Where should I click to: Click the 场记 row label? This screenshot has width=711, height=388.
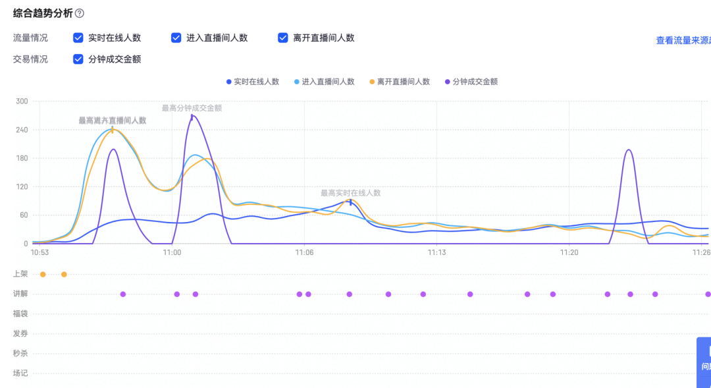pyautogui.click(x=22, y=372)
